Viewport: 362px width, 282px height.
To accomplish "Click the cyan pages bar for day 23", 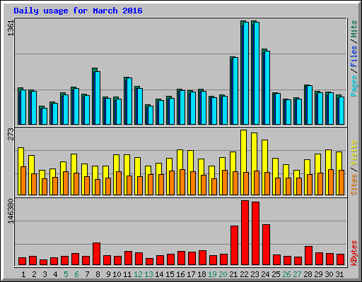I will point(257,73).
